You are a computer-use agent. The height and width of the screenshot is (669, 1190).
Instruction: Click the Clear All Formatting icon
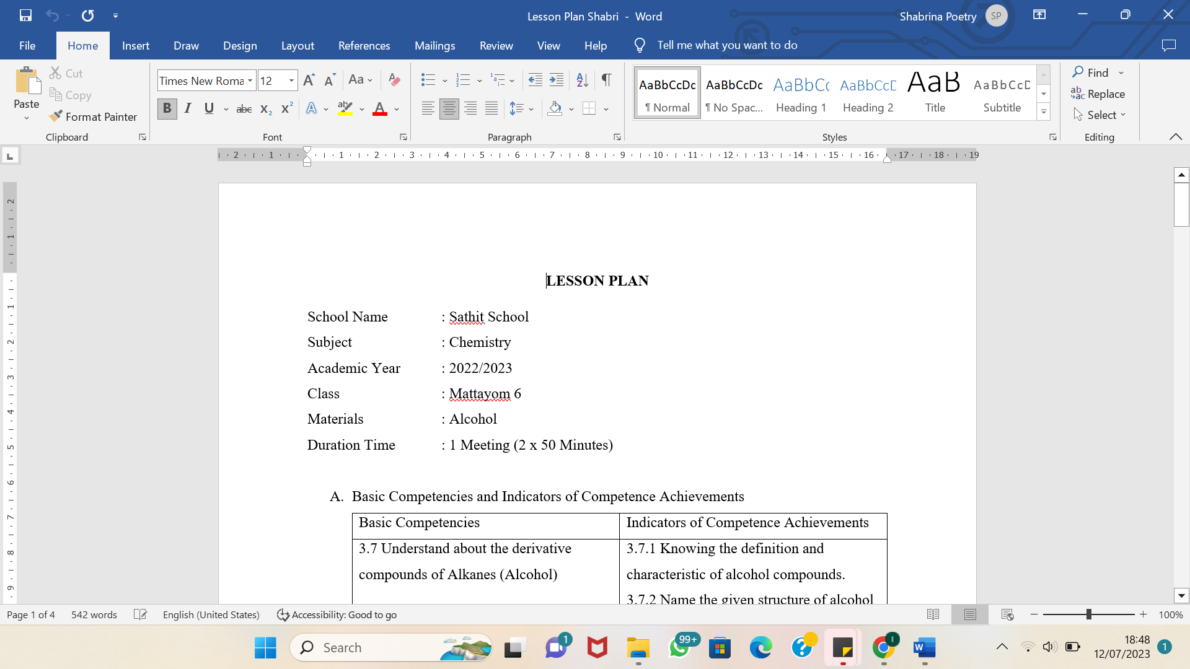coord(394,80)
